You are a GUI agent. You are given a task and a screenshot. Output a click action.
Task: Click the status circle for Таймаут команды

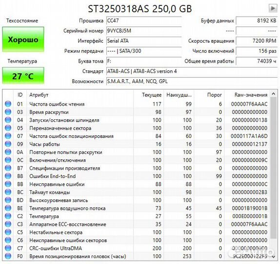[x=8, y=192]
